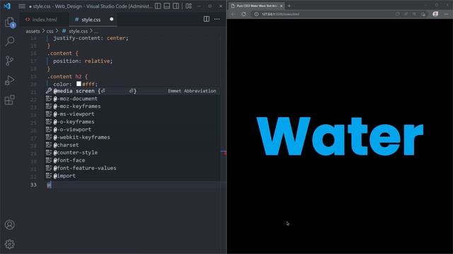
Task: Click the Water heading in the browser page
Action: (340, 136)
